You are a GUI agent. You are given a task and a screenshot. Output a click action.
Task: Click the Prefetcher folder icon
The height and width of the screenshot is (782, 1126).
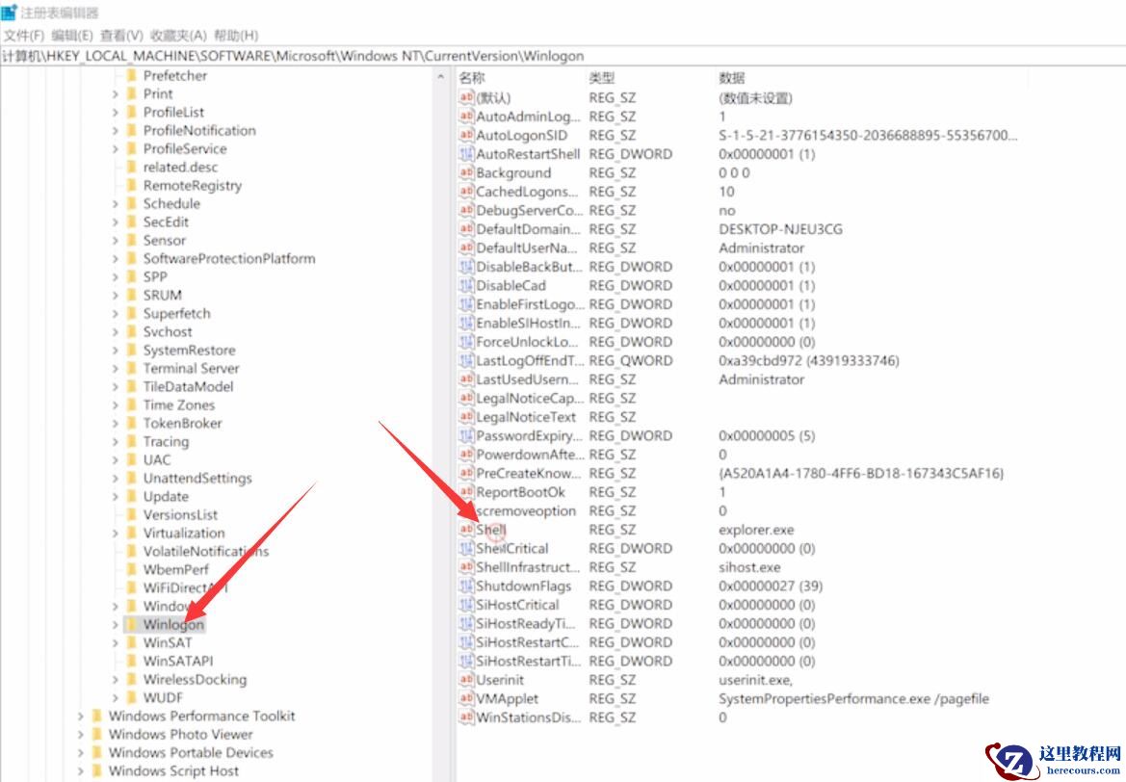[131, 75]
